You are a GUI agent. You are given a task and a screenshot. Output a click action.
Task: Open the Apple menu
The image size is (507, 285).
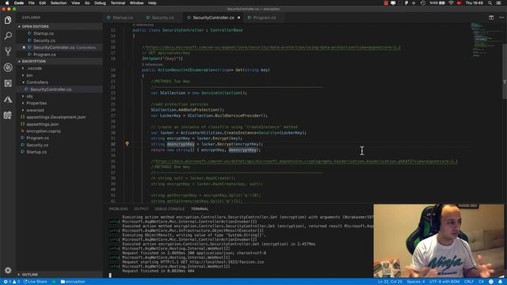tap(7, 3)
